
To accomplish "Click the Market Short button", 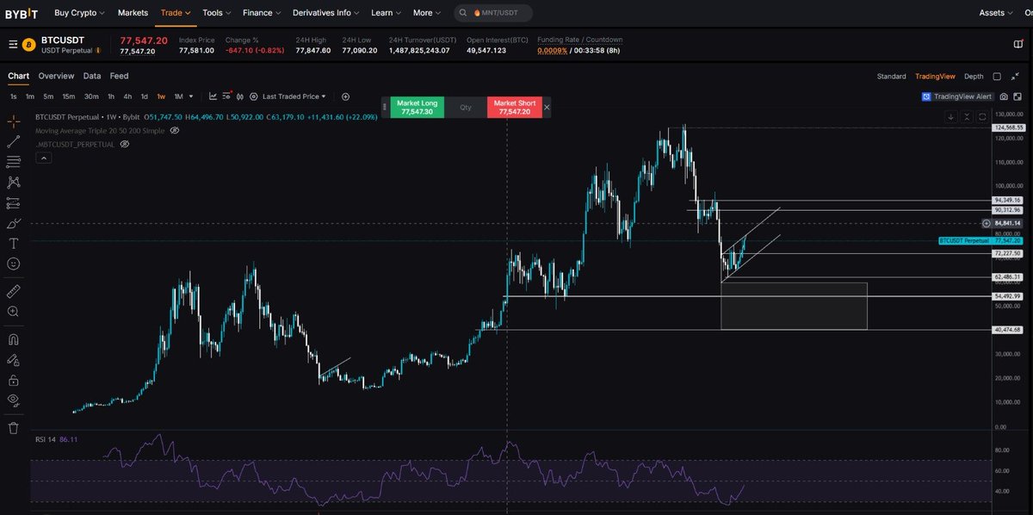I will [x=515, y=107].
